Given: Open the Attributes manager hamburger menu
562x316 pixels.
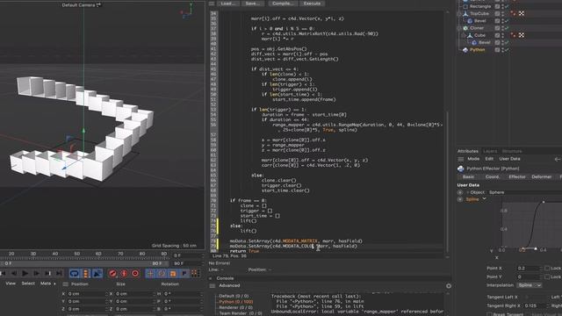Looking at the screenshot, I should [x=460, y=159].
